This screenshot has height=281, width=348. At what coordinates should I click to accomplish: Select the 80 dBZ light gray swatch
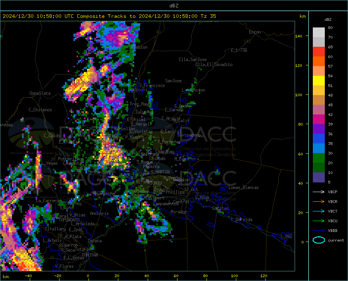[319, 32]
